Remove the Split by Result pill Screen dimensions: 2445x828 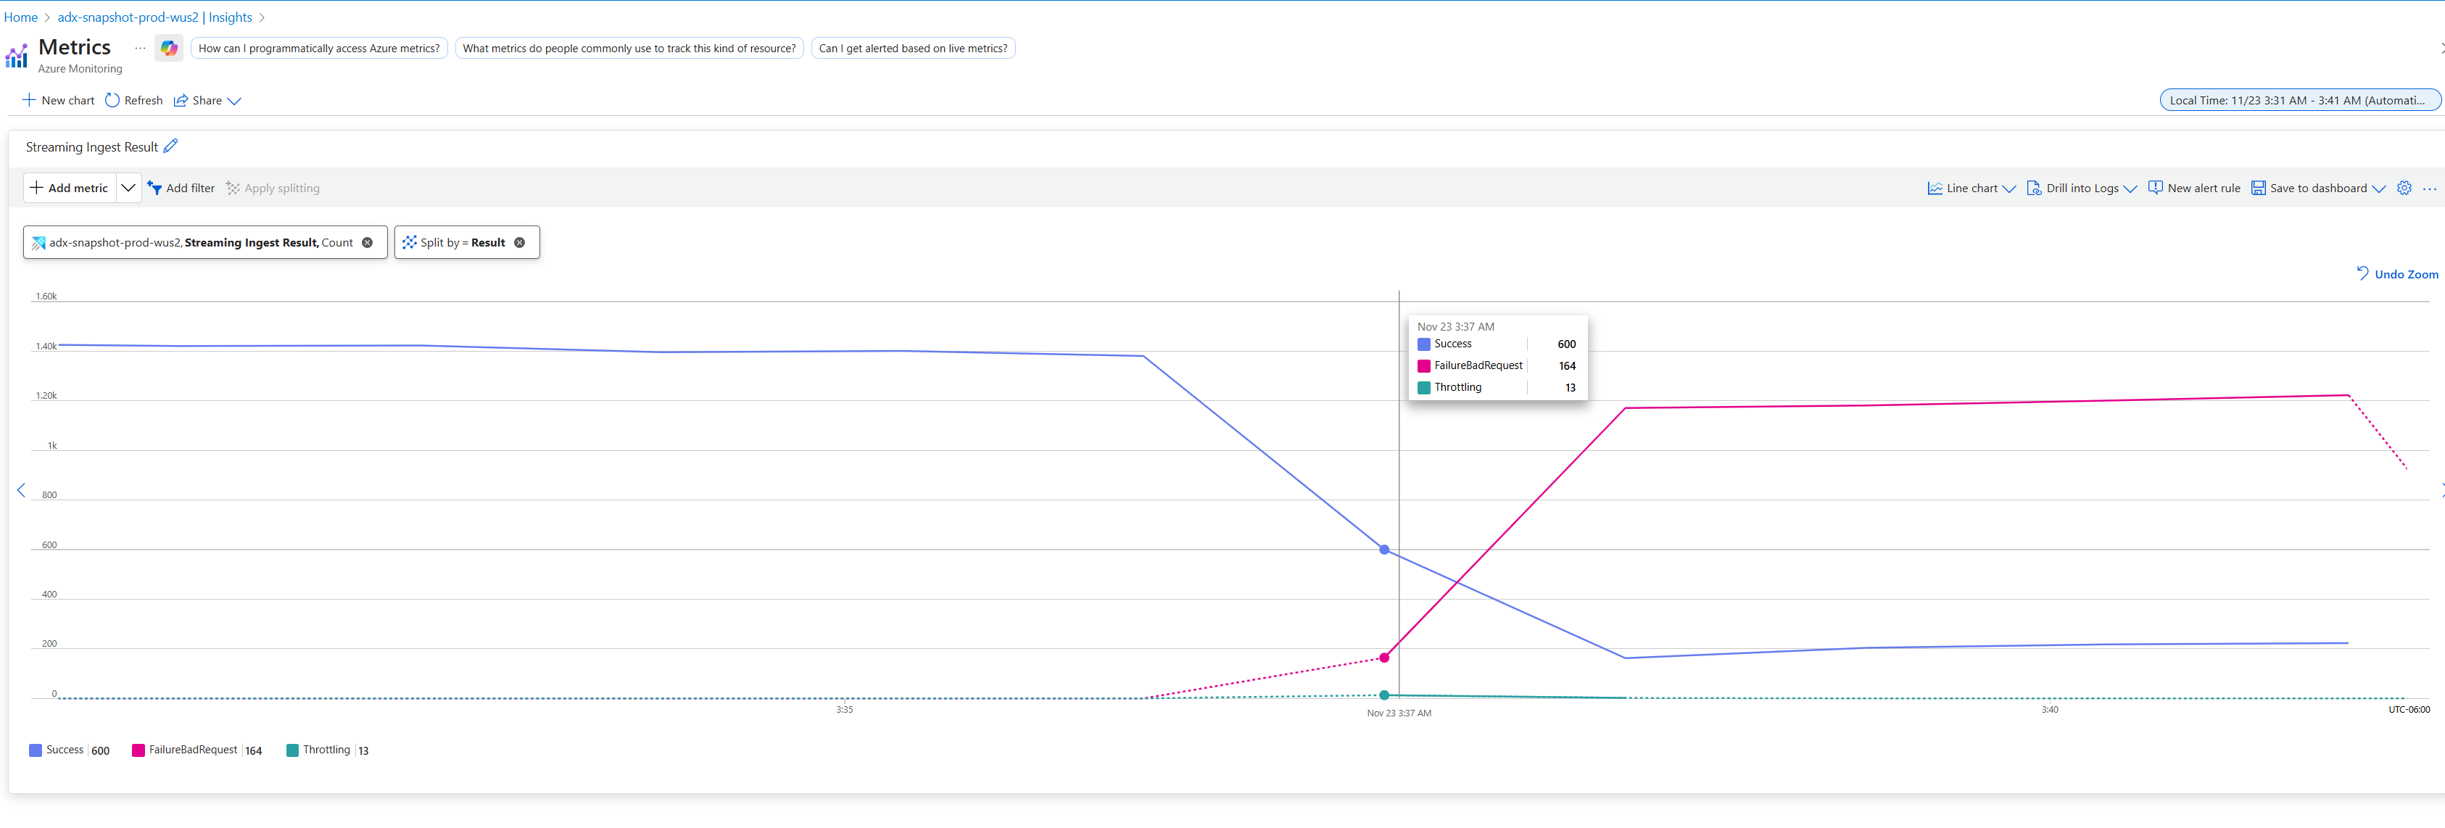519,243
